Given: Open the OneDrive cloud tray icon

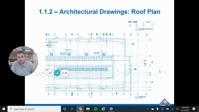Looking at the screenshot, I should tap(153, 109).
